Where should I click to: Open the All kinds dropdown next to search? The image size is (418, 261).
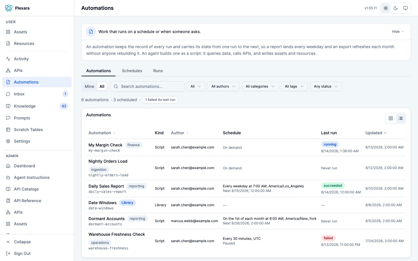point(196,86)
